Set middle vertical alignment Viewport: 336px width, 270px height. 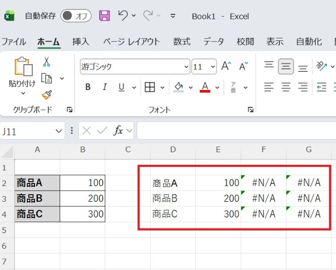[286, 66]
